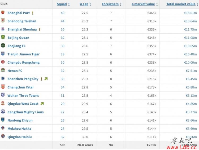The width and height of the screenshot is (199, 150).
Task: Open Meizhou Hakka club page
Action: pos(19,129)
